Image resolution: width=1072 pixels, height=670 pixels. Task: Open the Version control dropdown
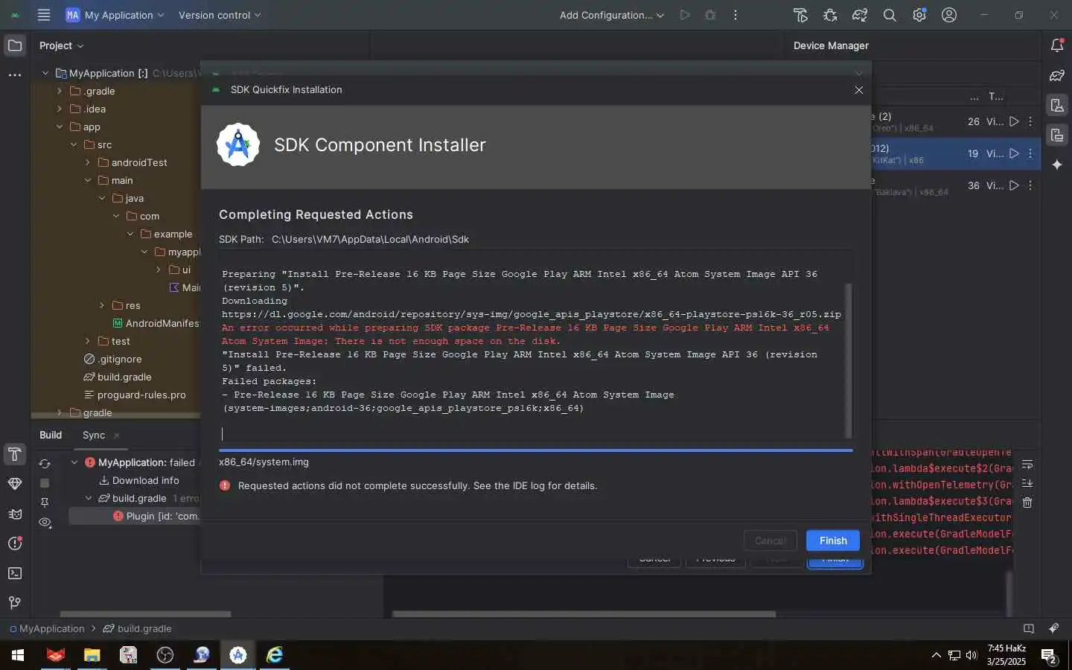coord(220,15)
